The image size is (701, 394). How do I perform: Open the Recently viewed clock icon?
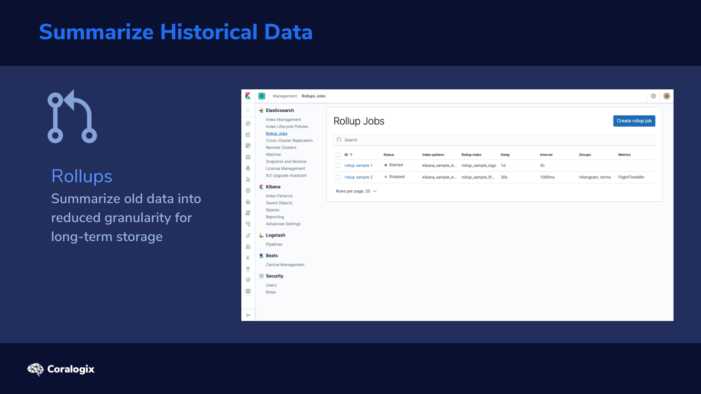click(x=248, y=110)
